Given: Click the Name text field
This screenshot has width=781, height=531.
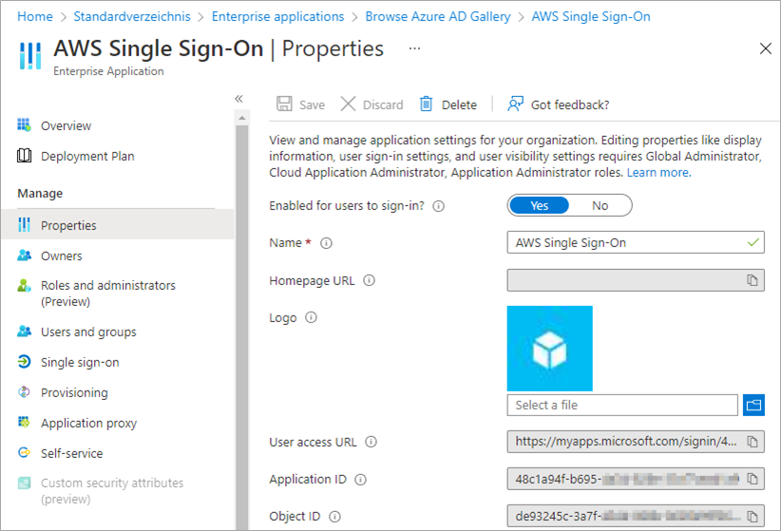Looking at the screenshot, I should point(627,242).
